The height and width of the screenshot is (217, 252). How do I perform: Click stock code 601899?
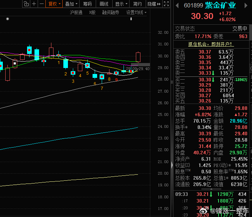[x=194, y=6]
